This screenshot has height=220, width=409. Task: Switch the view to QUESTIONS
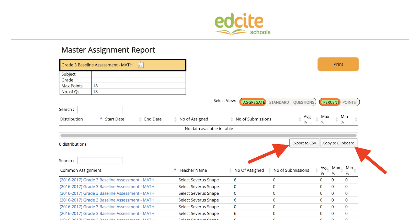pyautogui.click(x=304, y=102)
